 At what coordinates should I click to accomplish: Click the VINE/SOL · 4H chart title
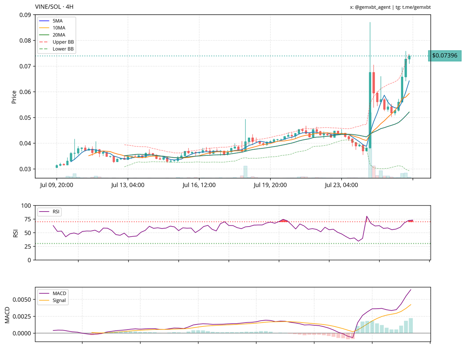point(54,7)
